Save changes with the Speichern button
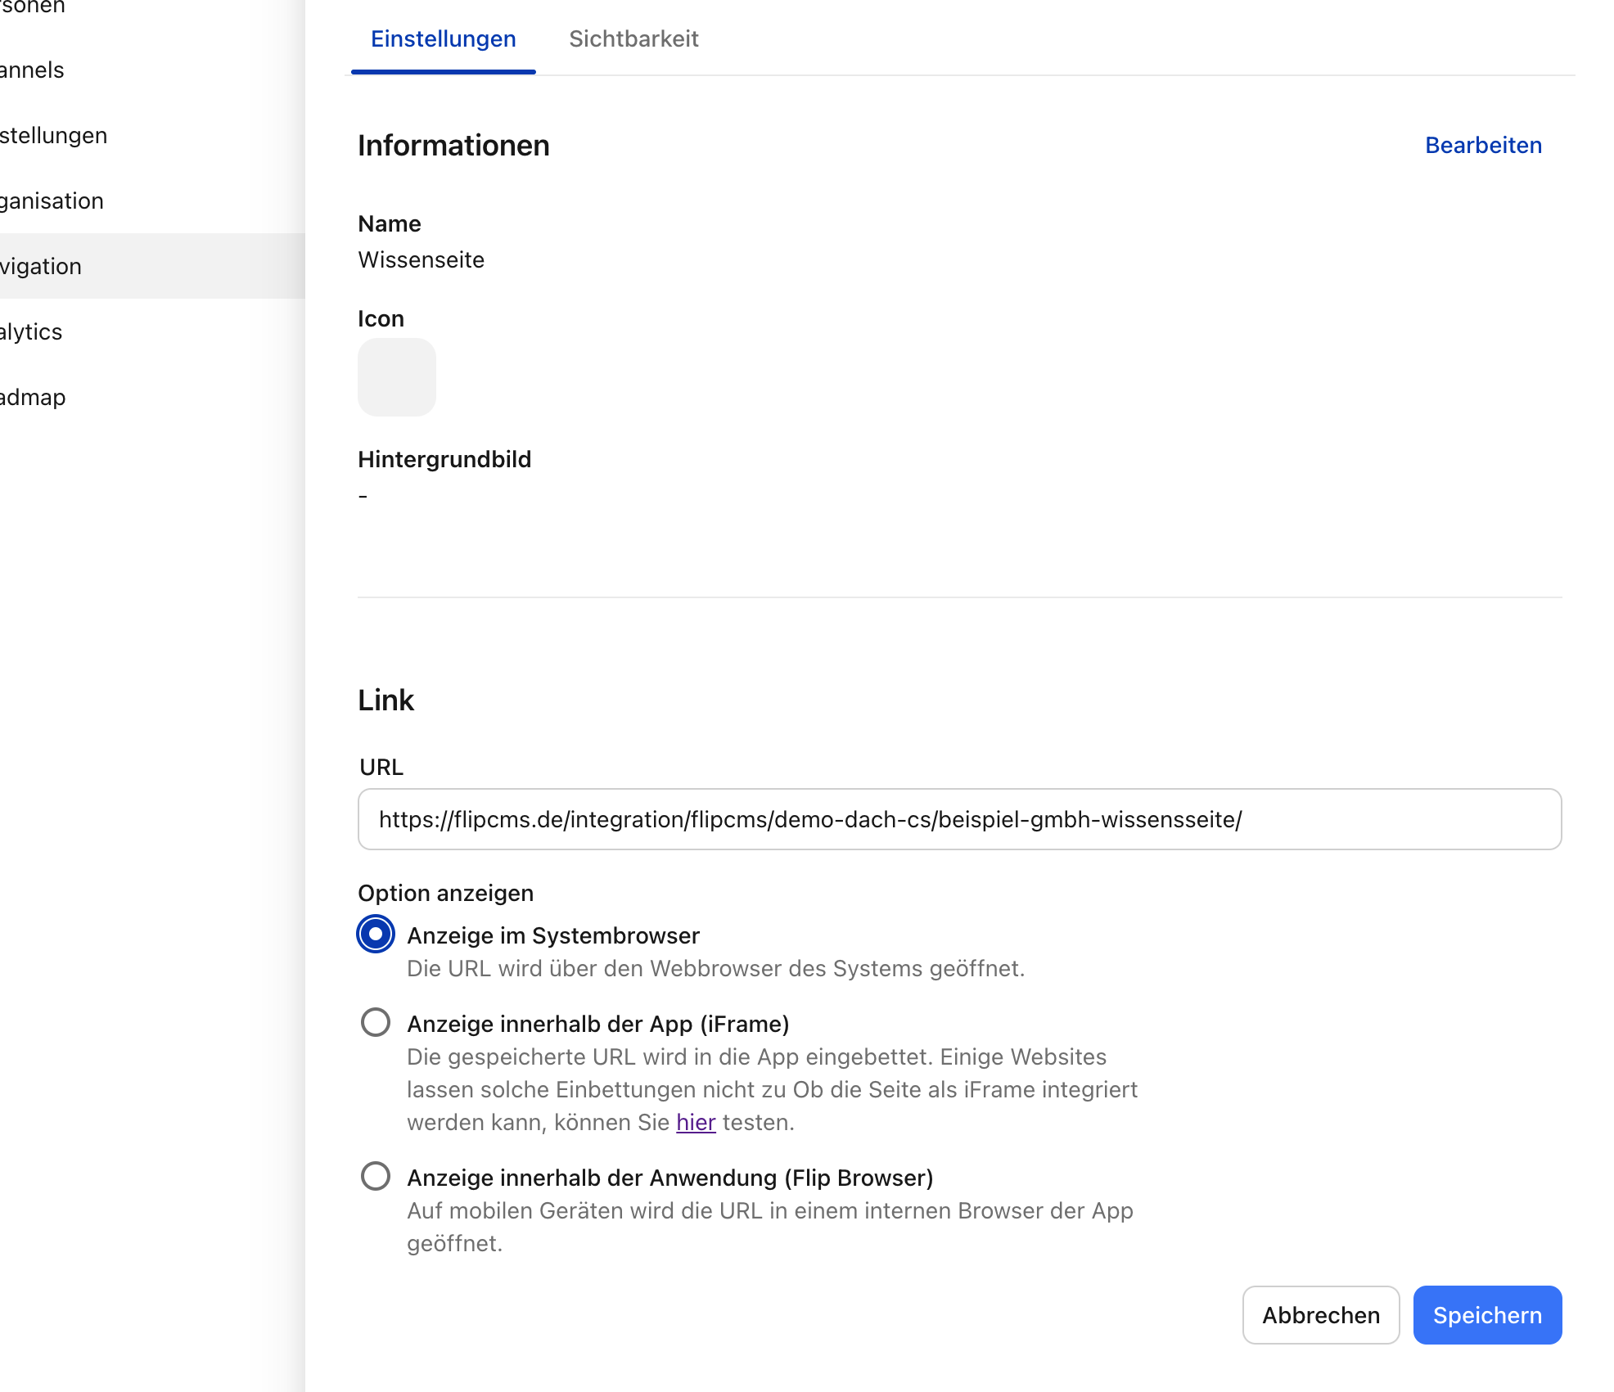 click(x=1487, y=1315)
